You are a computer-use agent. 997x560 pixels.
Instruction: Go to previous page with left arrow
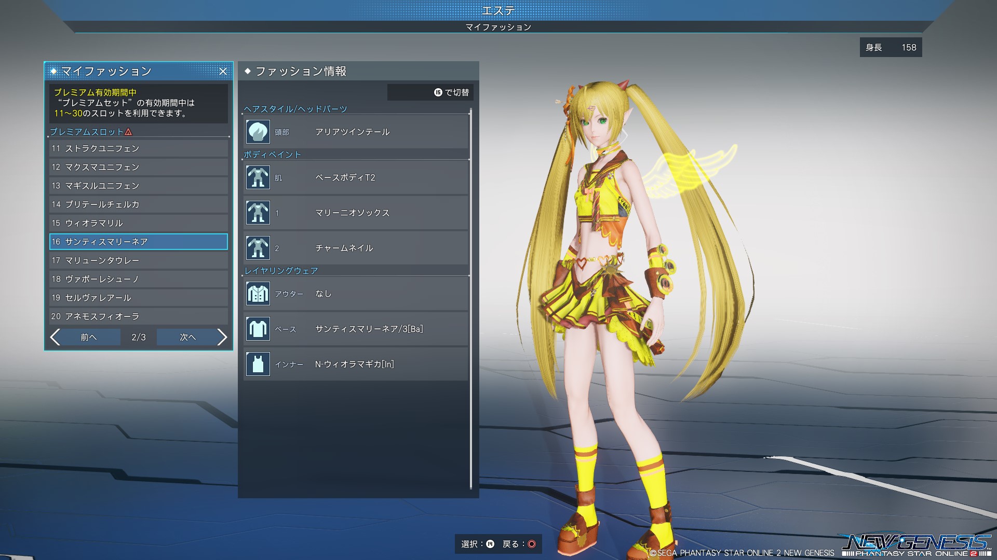[x=55, y=337]
